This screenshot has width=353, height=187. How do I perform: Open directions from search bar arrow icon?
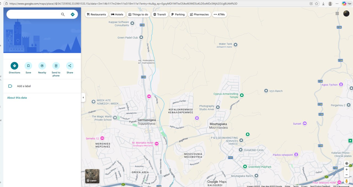[x=73, y=14]
